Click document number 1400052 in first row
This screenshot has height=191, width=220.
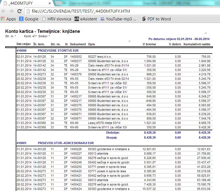76,57
